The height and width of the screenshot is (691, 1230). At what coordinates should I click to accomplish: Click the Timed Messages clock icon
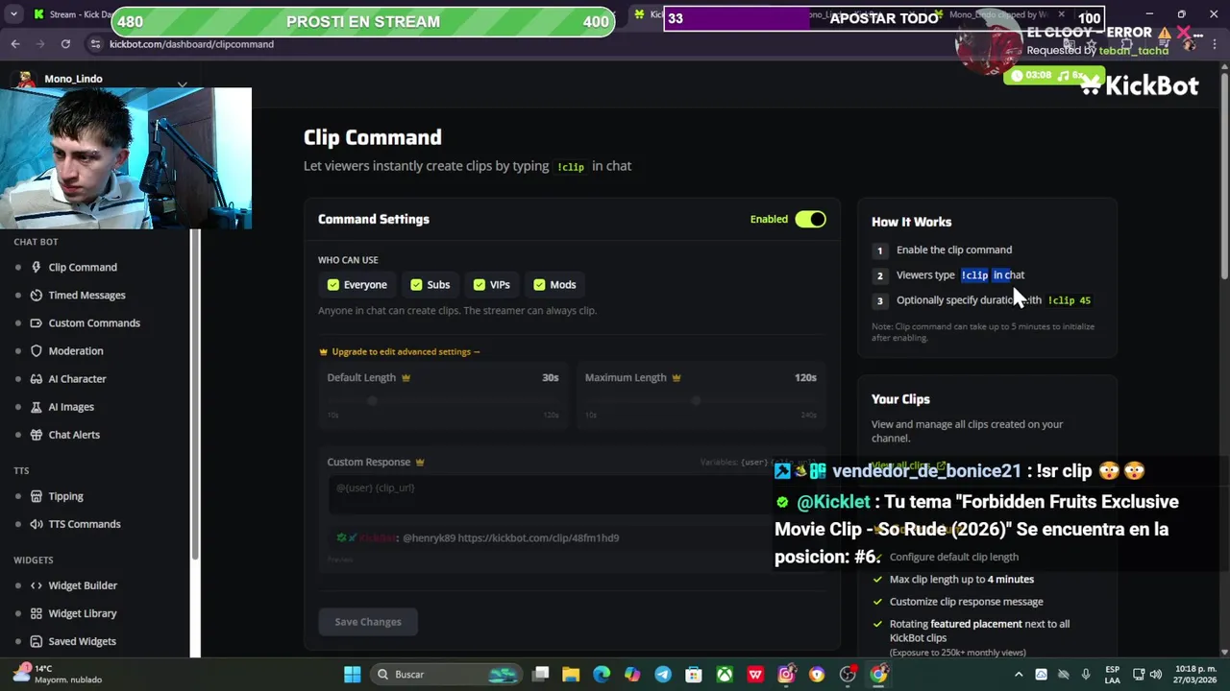pos(37,295)
